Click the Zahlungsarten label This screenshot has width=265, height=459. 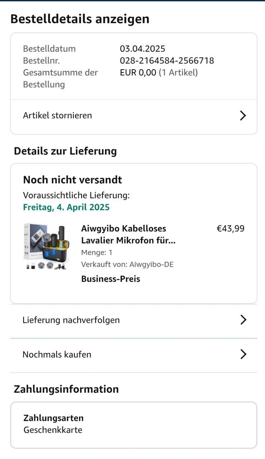pos(53,418)
